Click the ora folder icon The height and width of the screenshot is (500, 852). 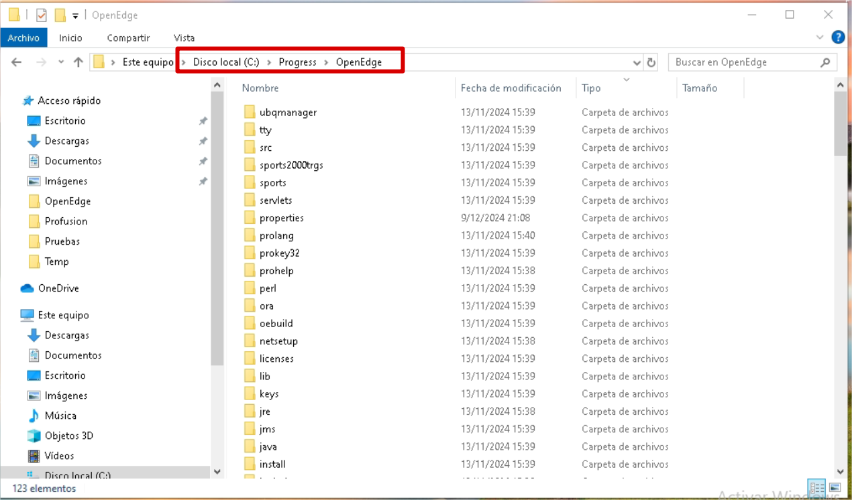click(250, 306)
